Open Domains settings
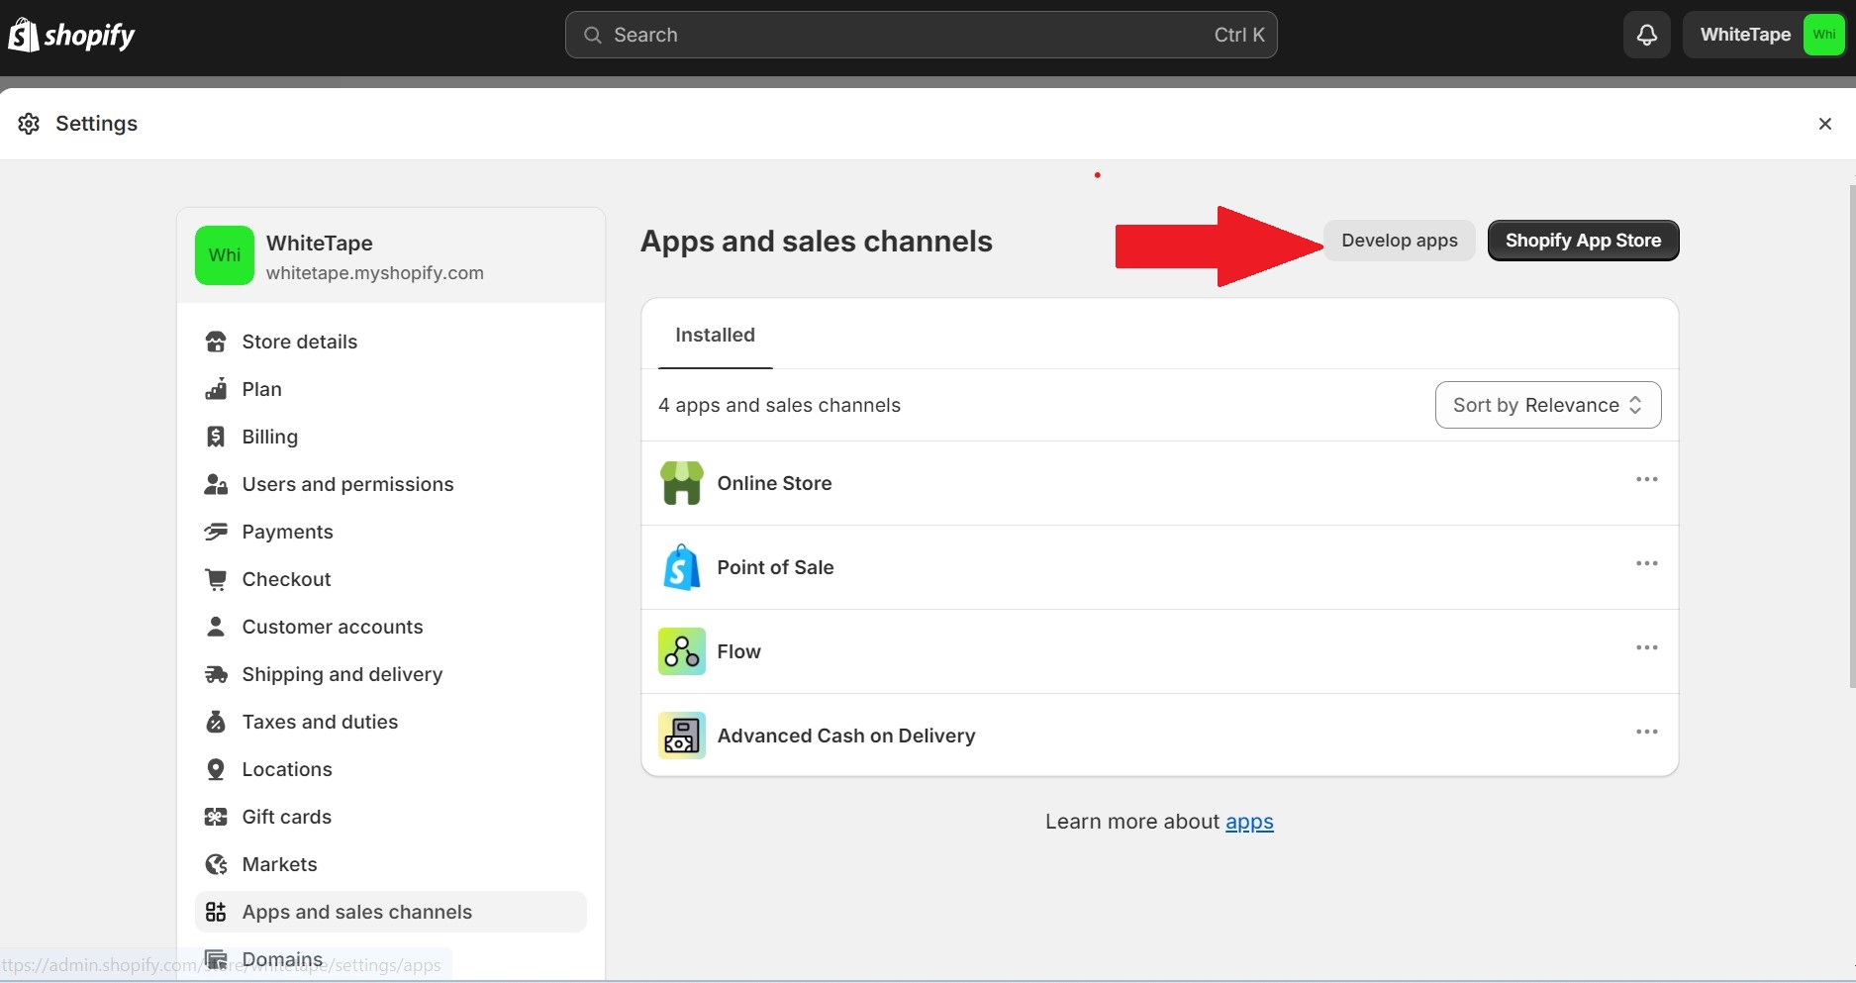This screenshot has height=983, width=1856. [390, 959]
